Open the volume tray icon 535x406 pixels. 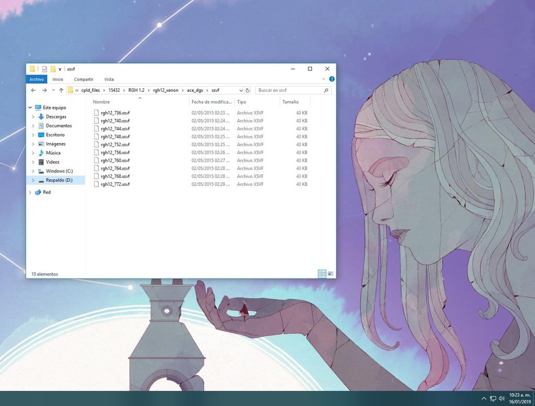[x=502, y=399]
